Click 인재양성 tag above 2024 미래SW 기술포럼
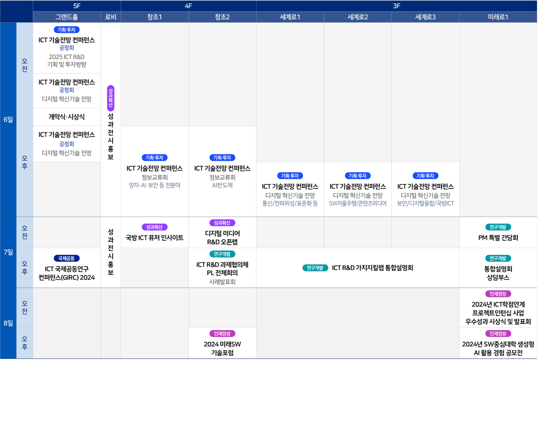 point(222,334)
